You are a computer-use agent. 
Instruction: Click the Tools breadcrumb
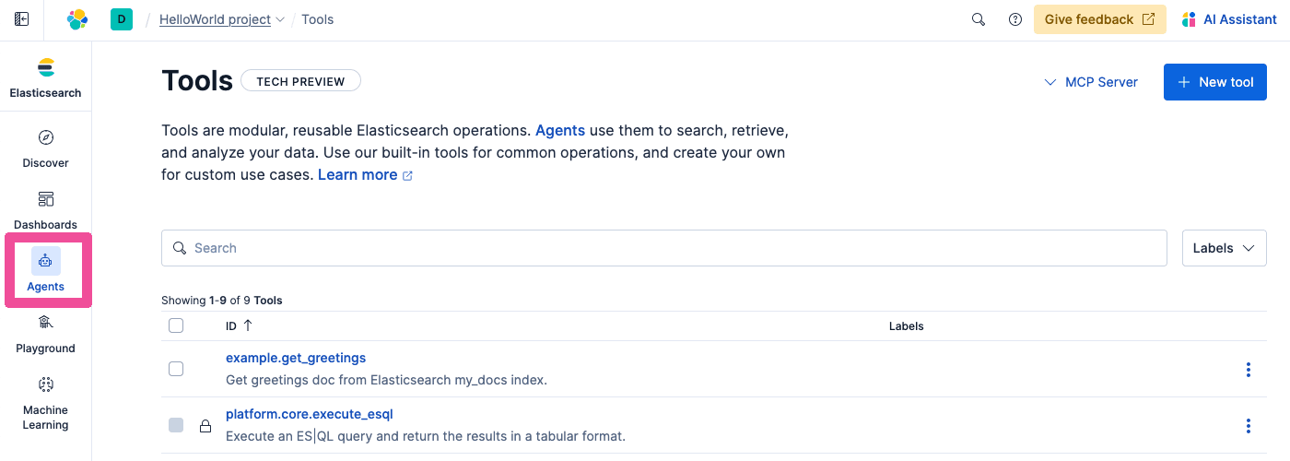[318, 19]
